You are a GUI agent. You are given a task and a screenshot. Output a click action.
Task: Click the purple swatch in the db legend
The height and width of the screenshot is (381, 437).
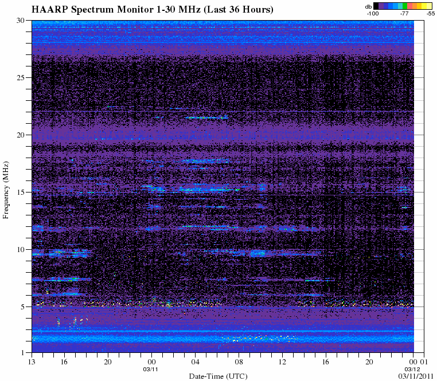381,6
